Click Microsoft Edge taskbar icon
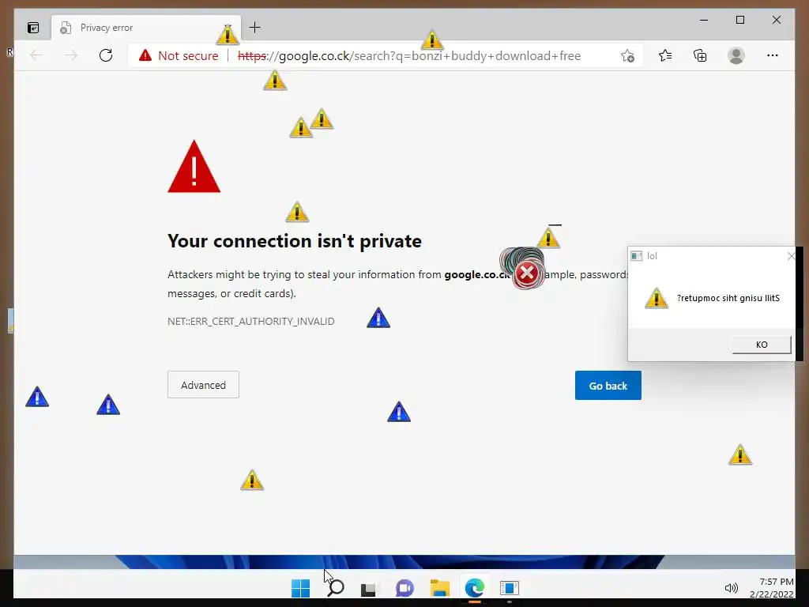The width and height of the screenshot is (809, 607). 474,588
